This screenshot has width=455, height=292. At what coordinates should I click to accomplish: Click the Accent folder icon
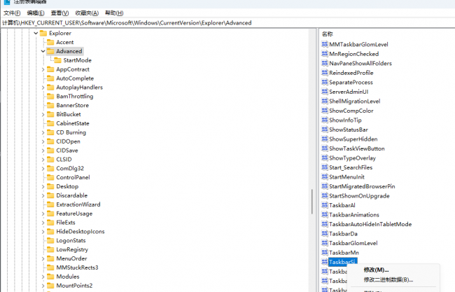[x=50, y=42]
